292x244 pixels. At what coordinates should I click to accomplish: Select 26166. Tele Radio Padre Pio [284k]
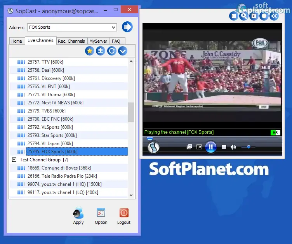[69, 176]
